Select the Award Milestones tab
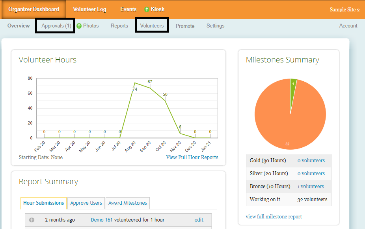Viewport: 365px width, 229px height. pos(127,203)
